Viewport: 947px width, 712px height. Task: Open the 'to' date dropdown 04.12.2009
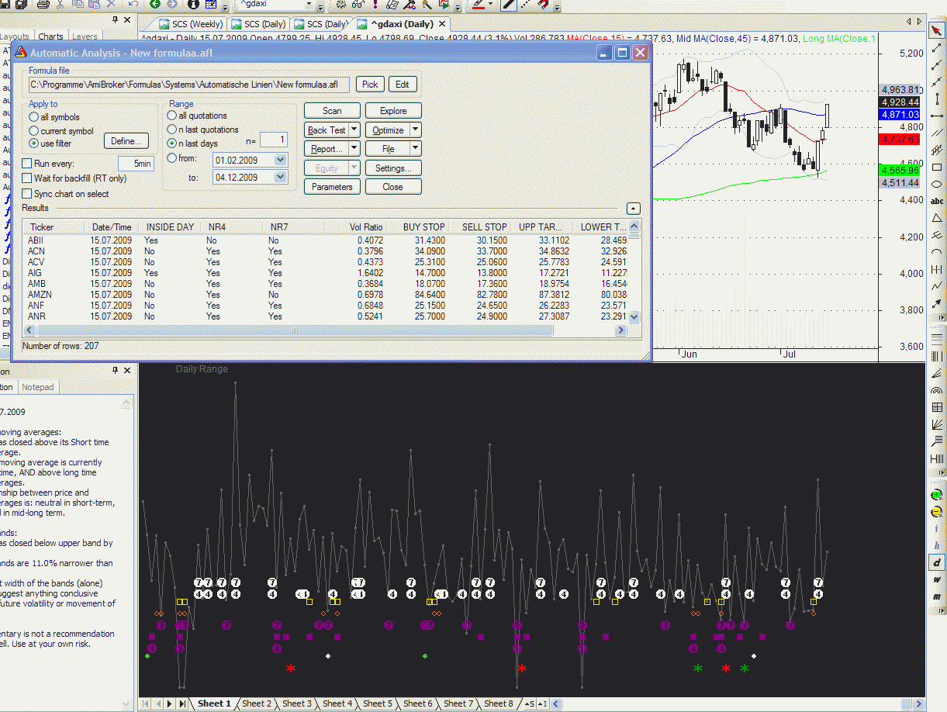[x=281, y=178]
